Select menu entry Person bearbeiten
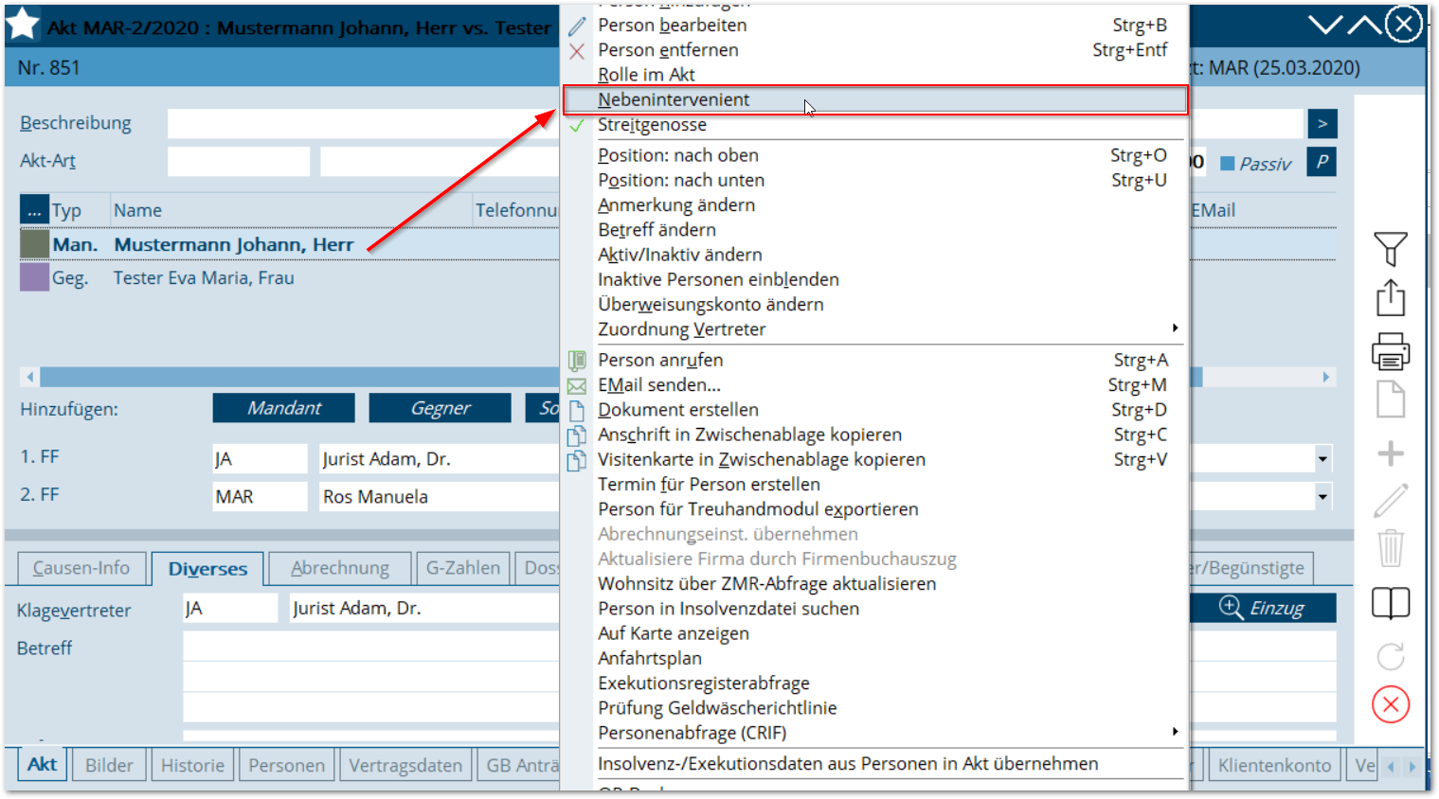The height and width of the screenshot is (799, 1439). click(874, 26)
